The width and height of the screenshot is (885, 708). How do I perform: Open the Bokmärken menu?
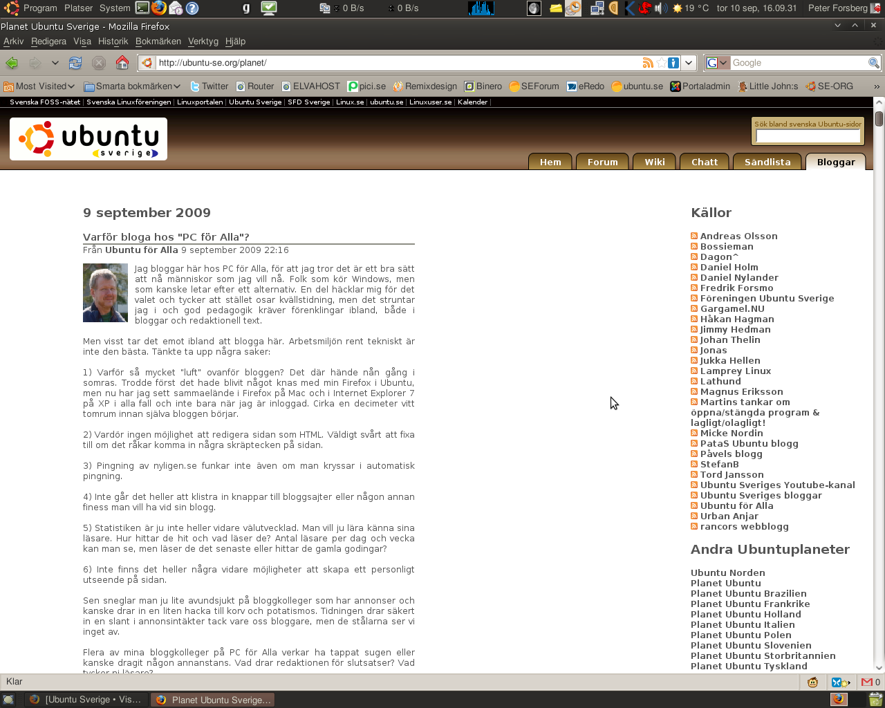pyautogui.click(x=158, y=41)
